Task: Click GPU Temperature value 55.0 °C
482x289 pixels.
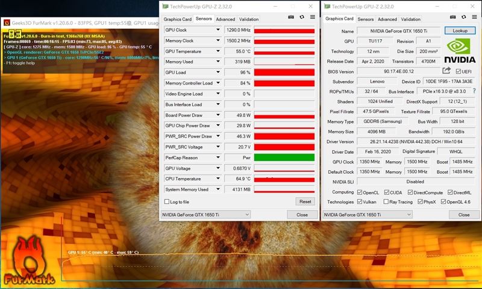Action: click(238, 51)
